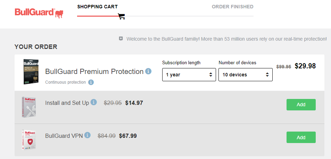The height and width of the screenshot is (159, 331).
Task: Click the Install and Set Up box image
Action: click(x=29, y=107)
